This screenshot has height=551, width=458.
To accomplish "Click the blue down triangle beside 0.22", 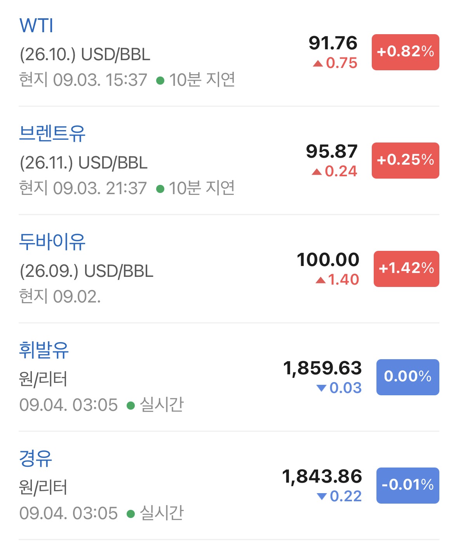I will [x=321, y=496].
